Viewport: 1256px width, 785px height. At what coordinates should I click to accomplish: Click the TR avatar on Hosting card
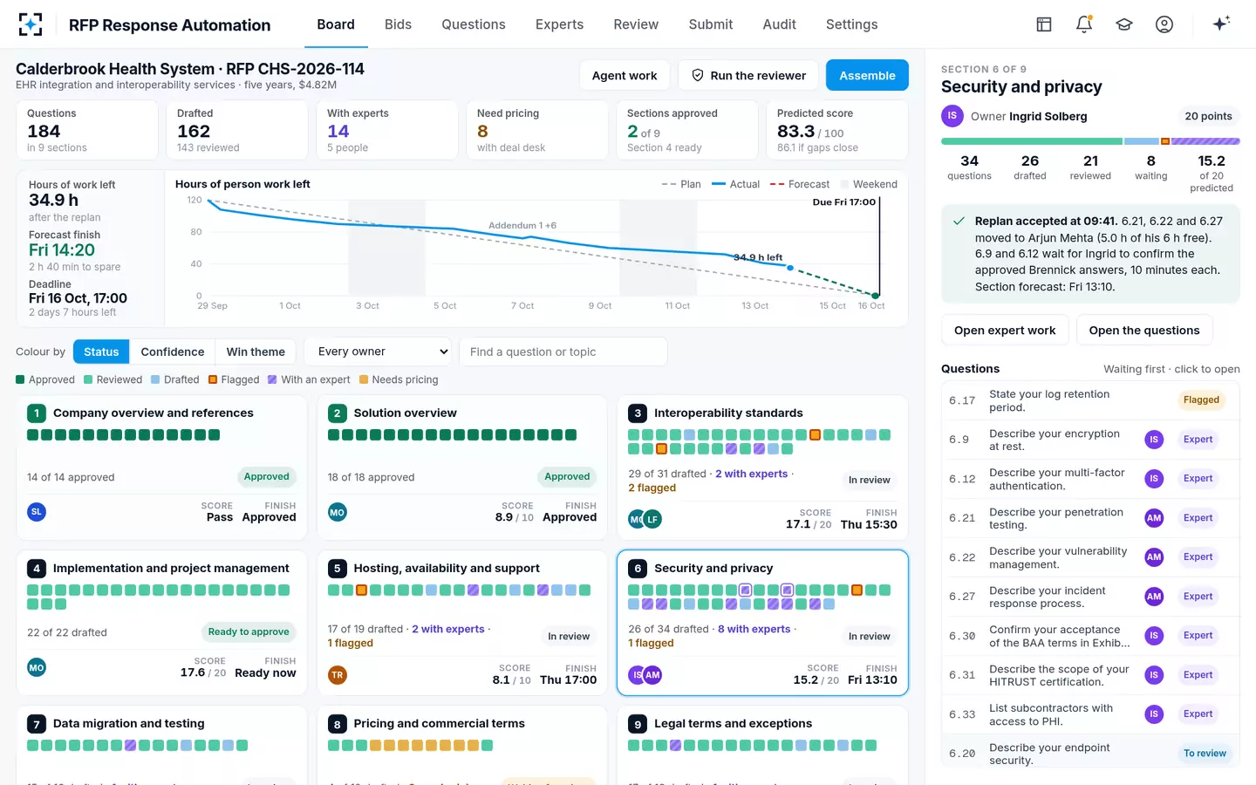pyautogui.click(x=338, y=674)
